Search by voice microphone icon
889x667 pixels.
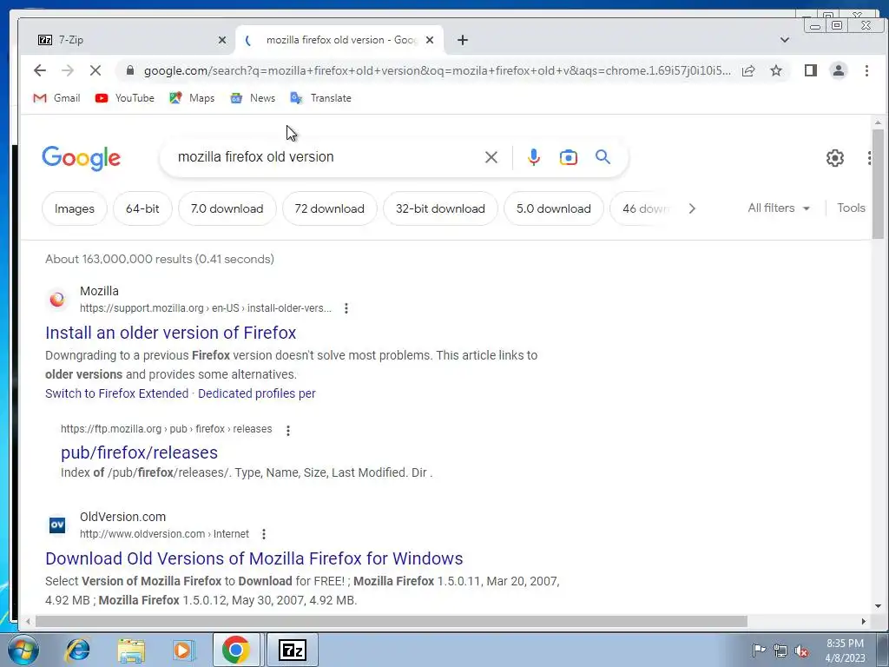(x=534, y=157)
